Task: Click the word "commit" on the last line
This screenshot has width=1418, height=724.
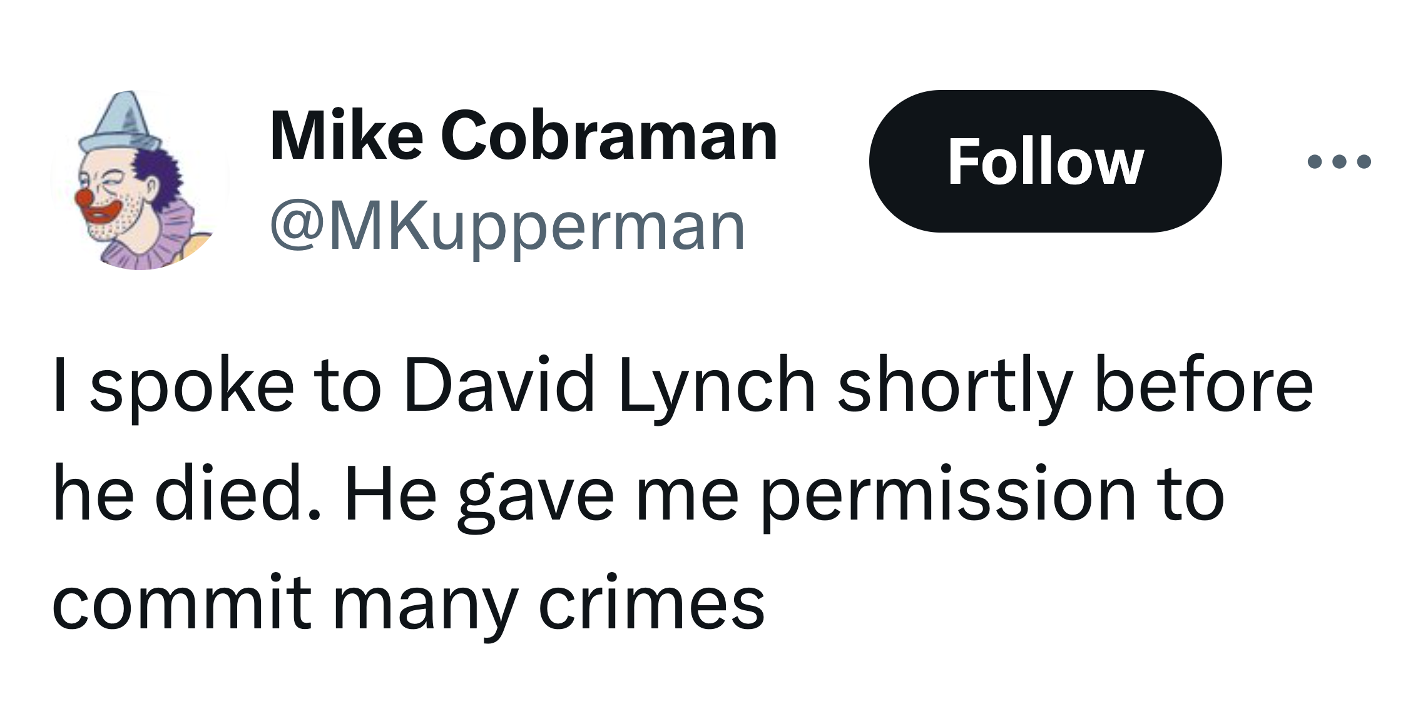Action: pos(182,602)
